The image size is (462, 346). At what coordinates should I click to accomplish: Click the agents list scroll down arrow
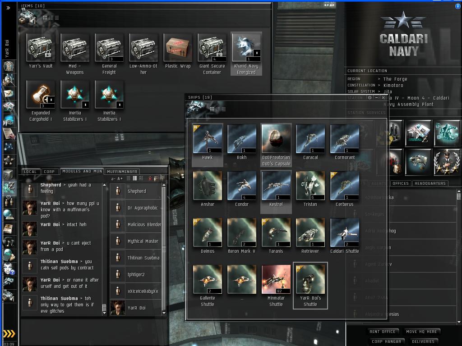coord(459,322)
